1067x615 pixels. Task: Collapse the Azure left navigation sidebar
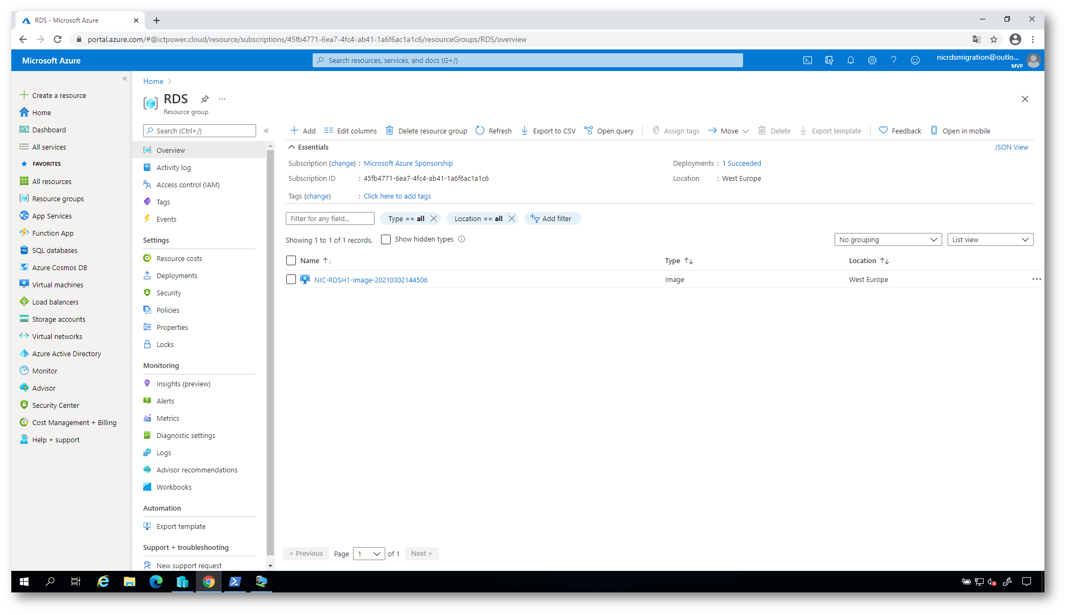125,79
